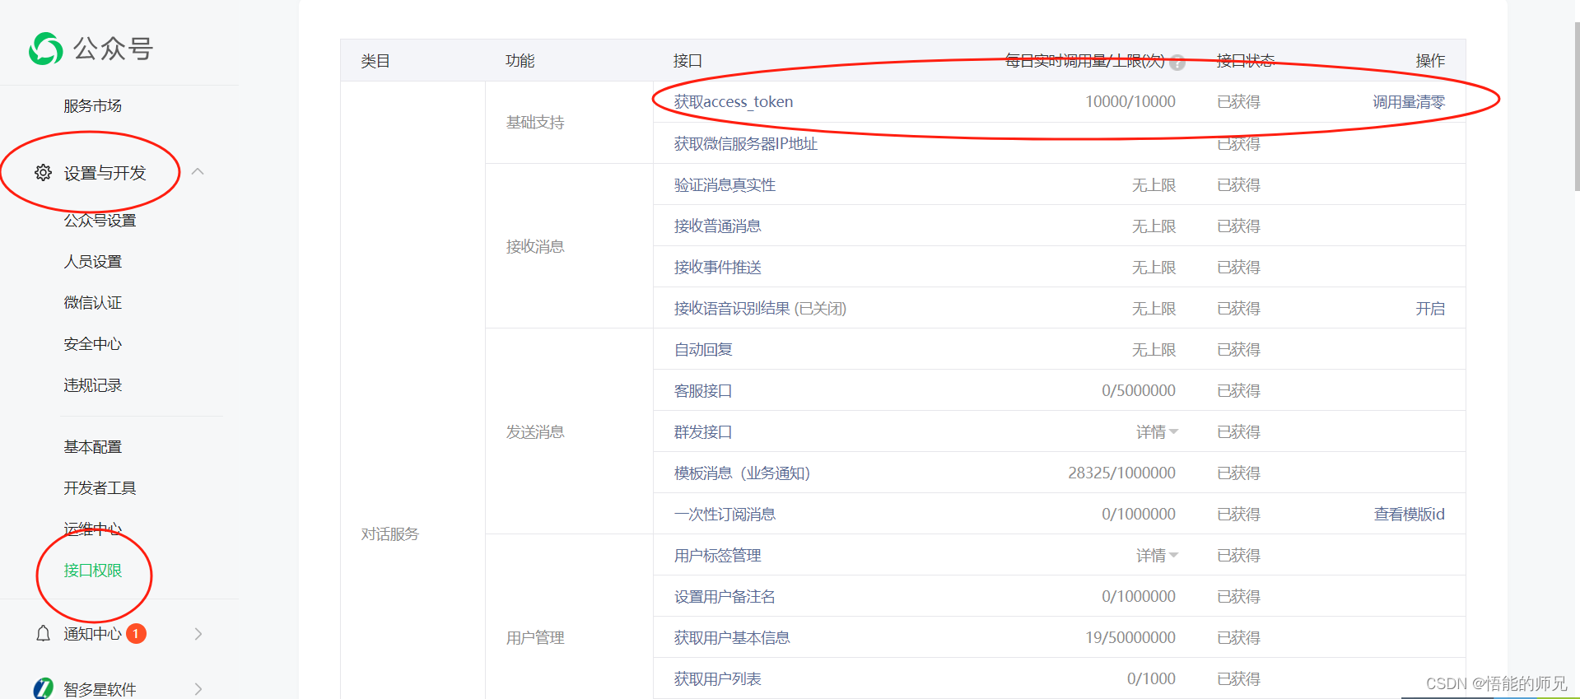Click the gear icon beside 设置与开发
The width and height of the screenshot is (1580, 699).
pyautogui.click(x=43, y=173)
